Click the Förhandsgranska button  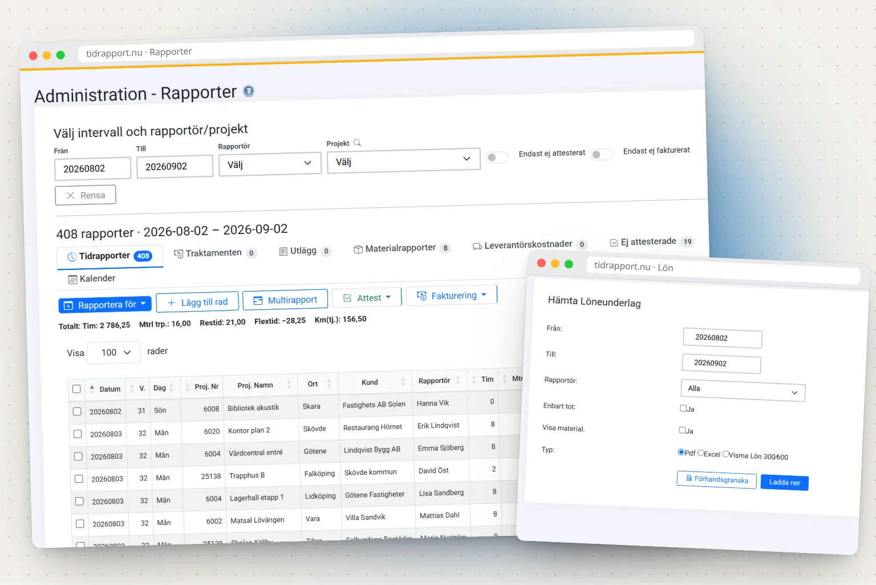coord(717,479)
